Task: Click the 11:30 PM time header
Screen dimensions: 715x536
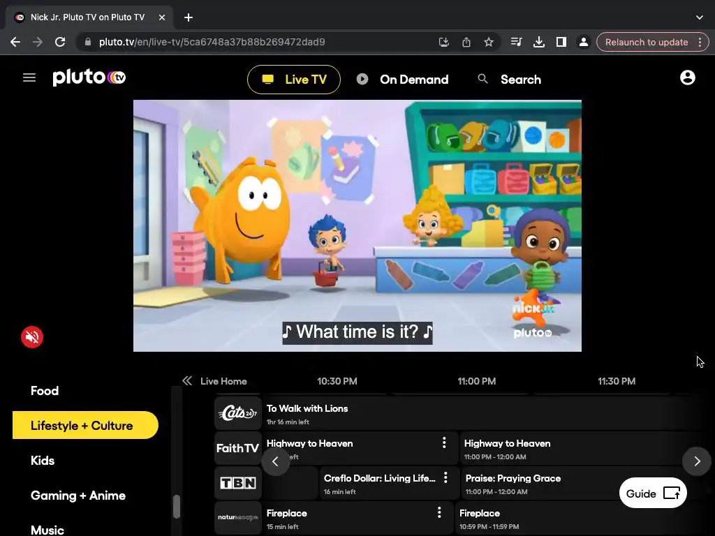Action: [x=617, y=381]
